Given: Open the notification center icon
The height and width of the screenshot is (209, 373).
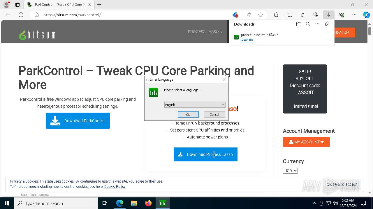Looking at the screenshot, I should (x=363, y=203).
